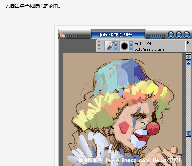Click the Artists' Oils category label
The width and height of the screenshot is (192, 166).
coord(144,44)
